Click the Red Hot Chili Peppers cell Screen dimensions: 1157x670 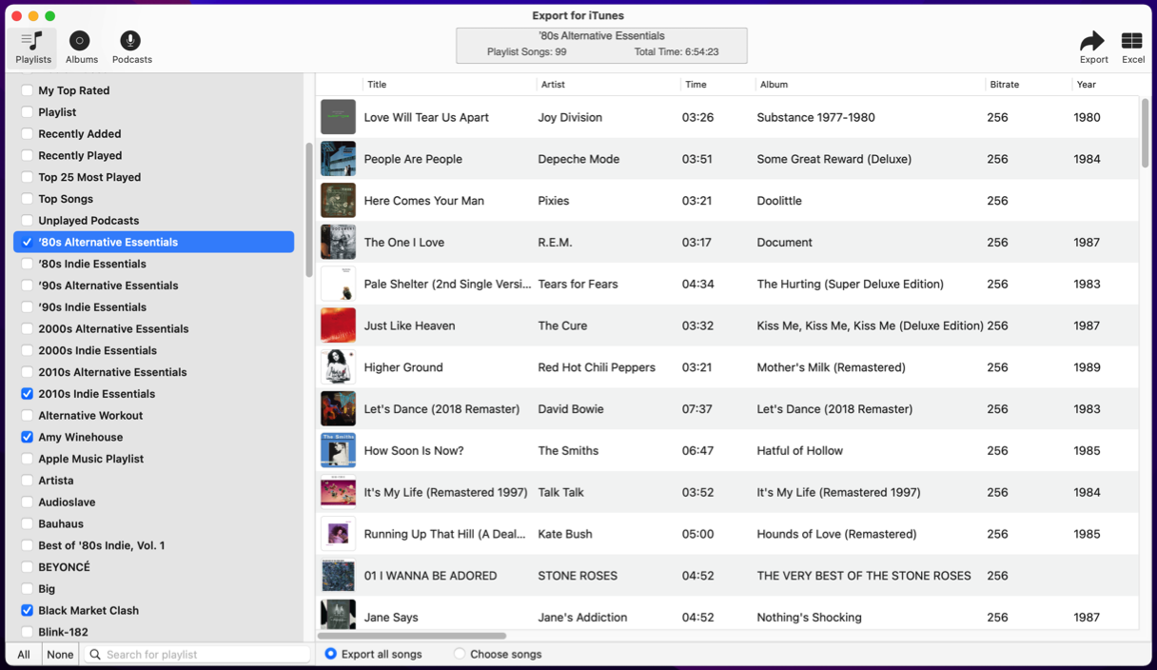pyautogui.click(x=597, y=367)
